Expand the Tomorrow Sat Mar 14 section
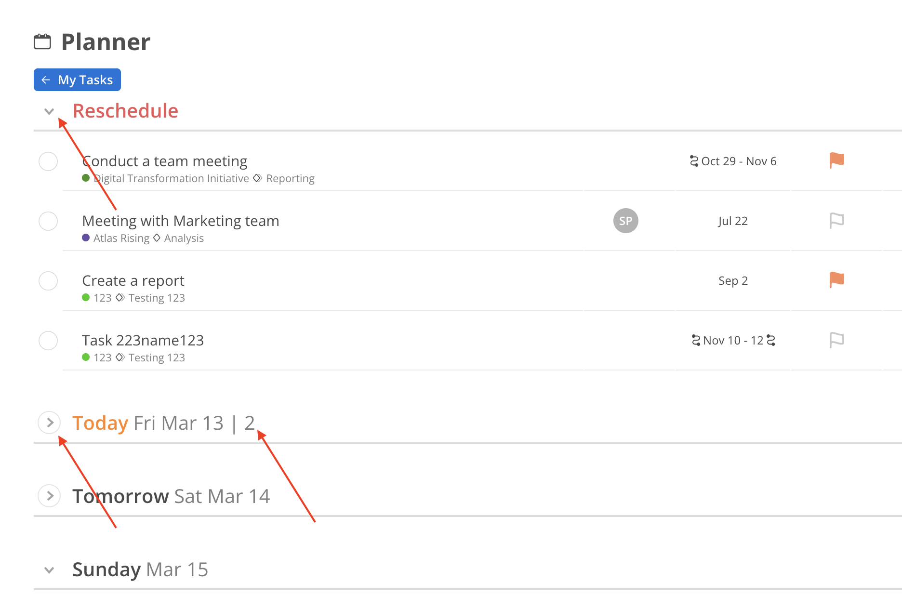Viewport: 902px width, 609px height. (49, 496)
